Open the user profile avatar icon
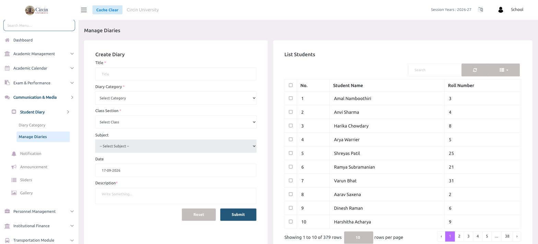The image size is (538, 244). point(501,10)
